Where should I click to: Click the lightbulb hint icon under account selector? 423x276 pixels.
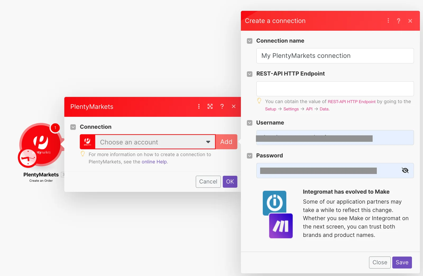point(83,154)
